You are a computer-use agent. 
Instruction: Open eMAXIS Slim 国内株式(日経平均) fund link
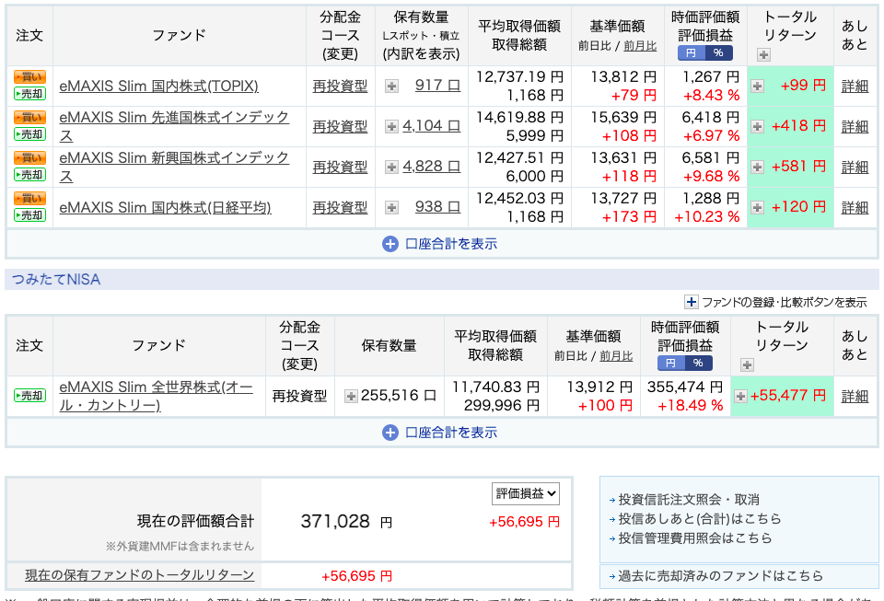click(x=165, y=208)
